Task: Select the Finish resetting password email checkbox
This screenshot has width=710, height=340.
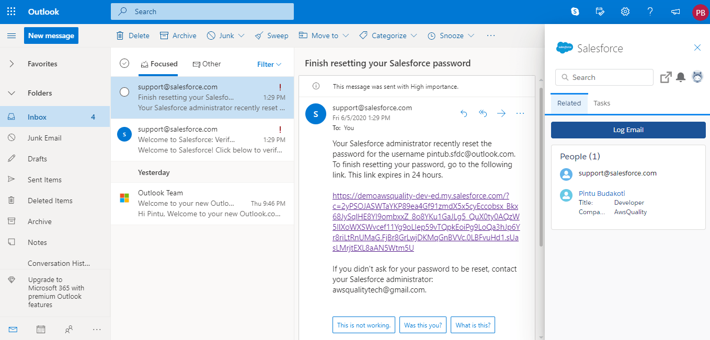Action: [x=124, y=92]
